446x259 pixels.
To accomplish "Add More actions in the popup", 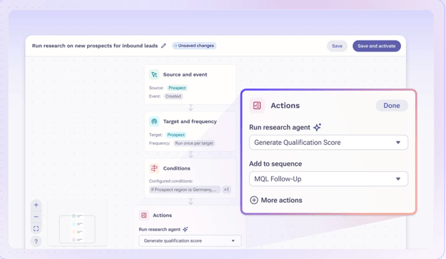I will pos(276,201).
